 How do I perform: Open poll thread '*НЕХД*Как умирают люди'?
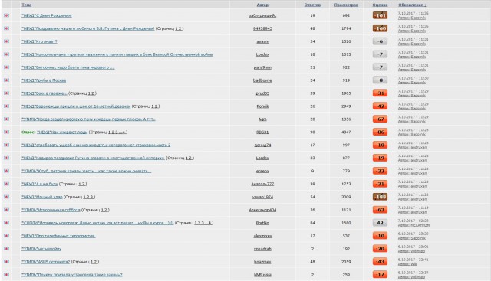click(62, 132)
